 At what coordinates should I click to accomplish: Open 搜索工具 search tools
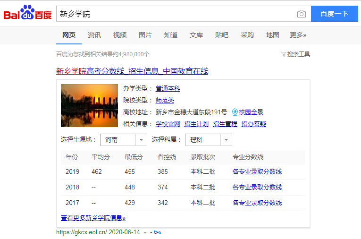pos(298,54)
